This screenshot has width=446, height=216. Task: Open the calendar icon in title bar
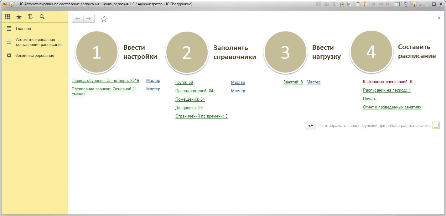pyautogui.click(x=365, y=4)
